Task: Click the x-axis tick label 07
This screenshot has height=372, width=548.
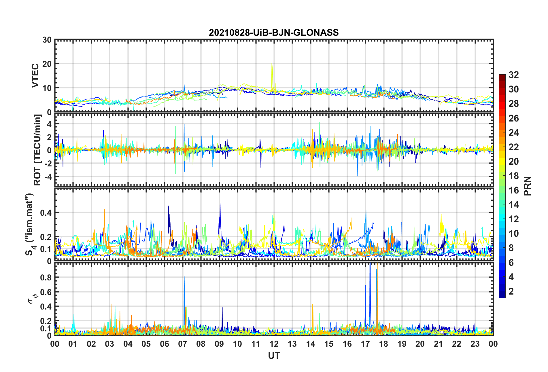Action: pyautogui.click(x=183, y=344)
